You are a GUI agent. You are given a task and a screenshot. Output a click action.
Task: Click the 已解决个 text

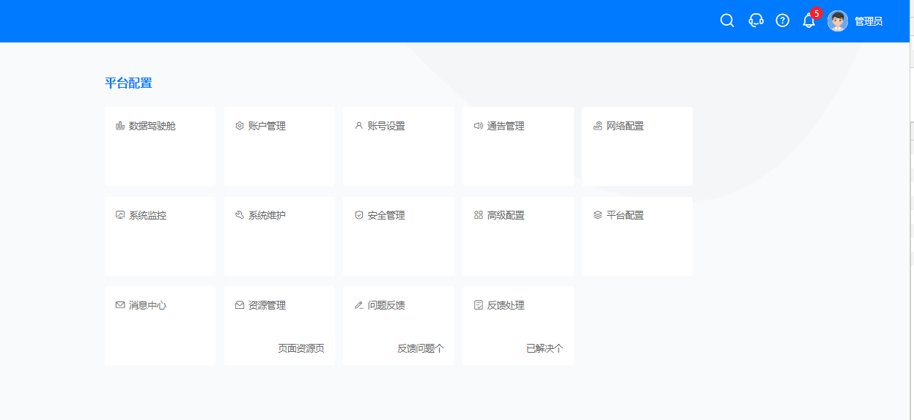(x=545, y=348)
